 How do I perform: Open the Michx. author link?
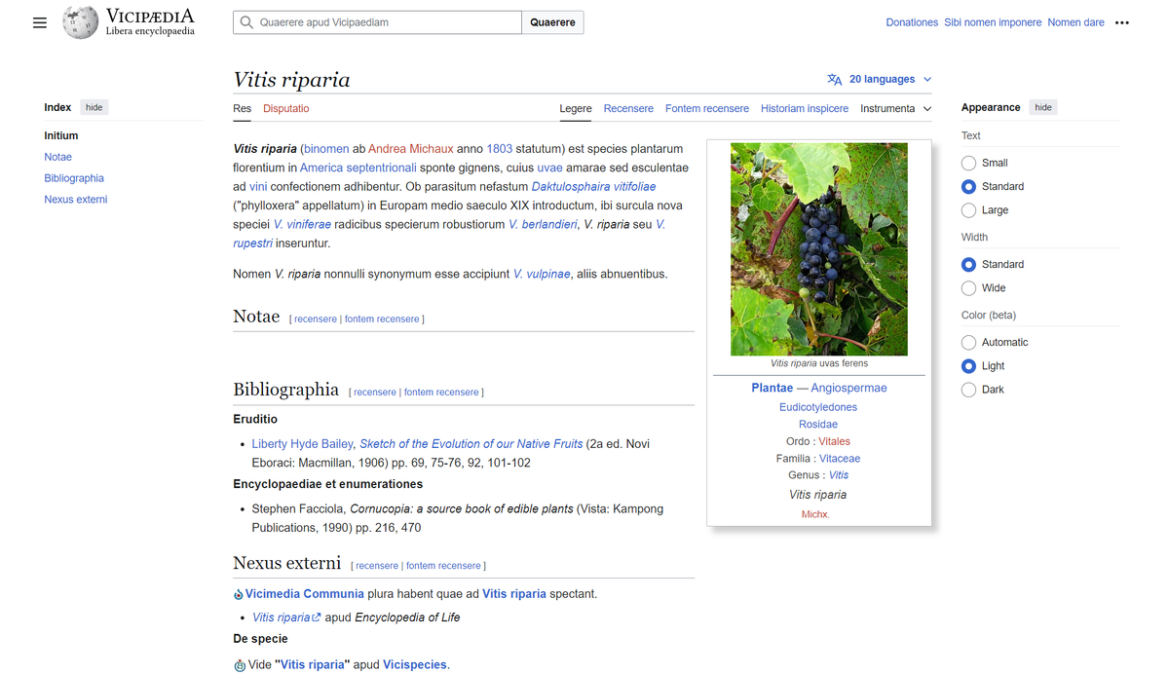pos(815,514)
